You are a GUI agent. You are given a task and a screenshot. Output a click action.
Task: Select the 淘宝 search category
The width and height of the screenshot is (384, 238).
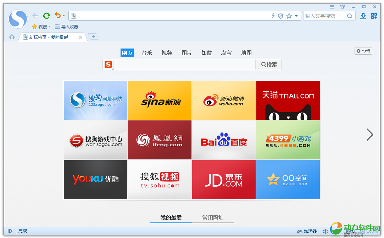tap(226, 53)
